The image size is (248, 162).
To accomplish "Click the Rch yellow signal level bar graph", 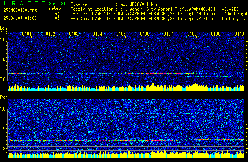I will point(126,154).
